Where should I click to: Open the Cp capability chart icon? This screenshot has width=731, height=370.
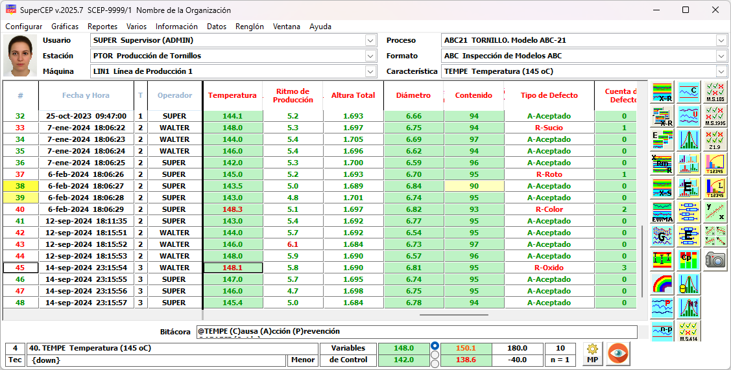688,259
